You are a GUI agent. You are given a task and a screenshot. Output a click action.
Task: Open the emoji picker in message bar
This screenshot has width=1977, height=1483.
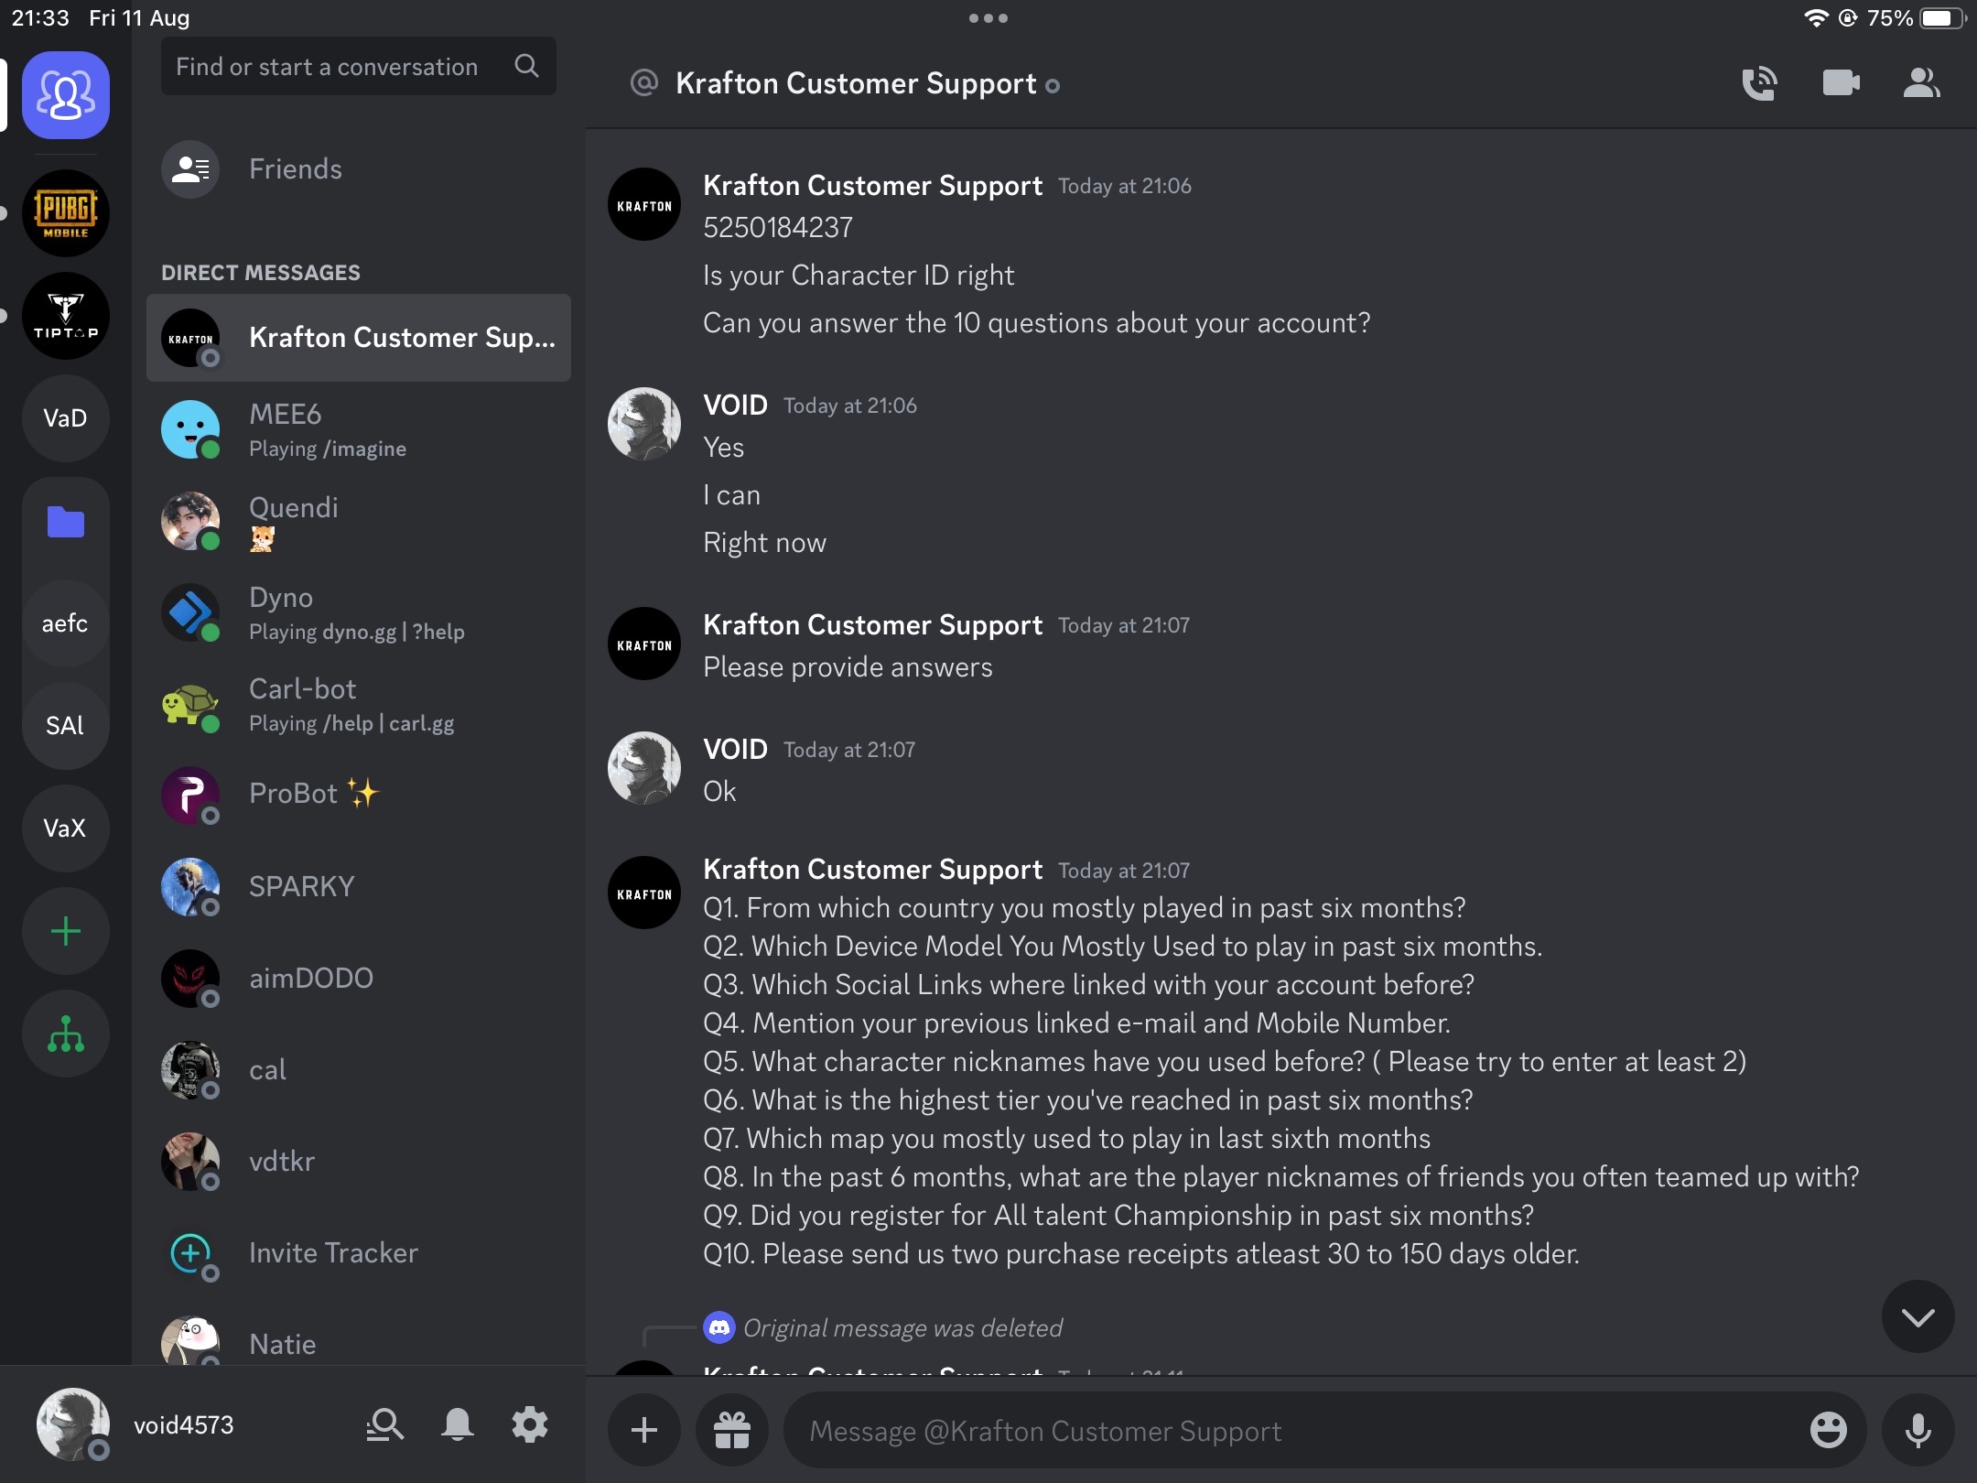point(1828,1430)
